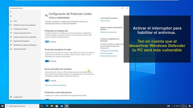Click the device security laptop icon
The height and width of the screenshot is (108, 193).
click(11, 41)
